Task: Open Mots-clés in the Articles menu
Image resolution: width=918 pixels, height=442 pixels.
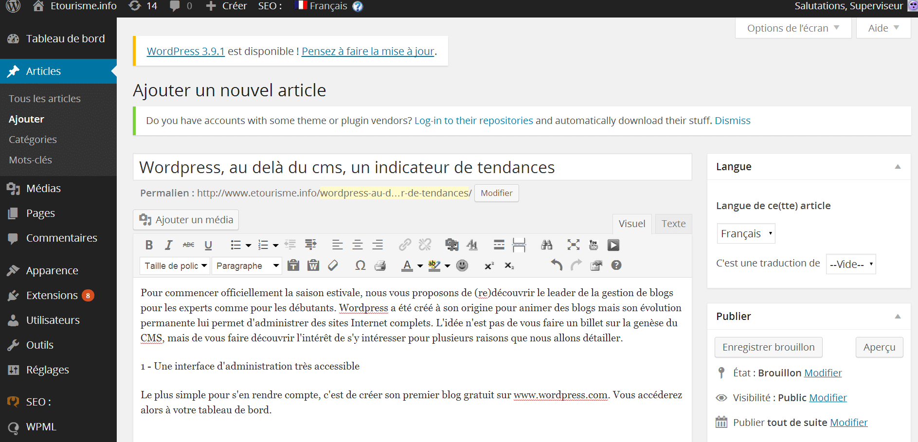Action: [x=30, y=160]
